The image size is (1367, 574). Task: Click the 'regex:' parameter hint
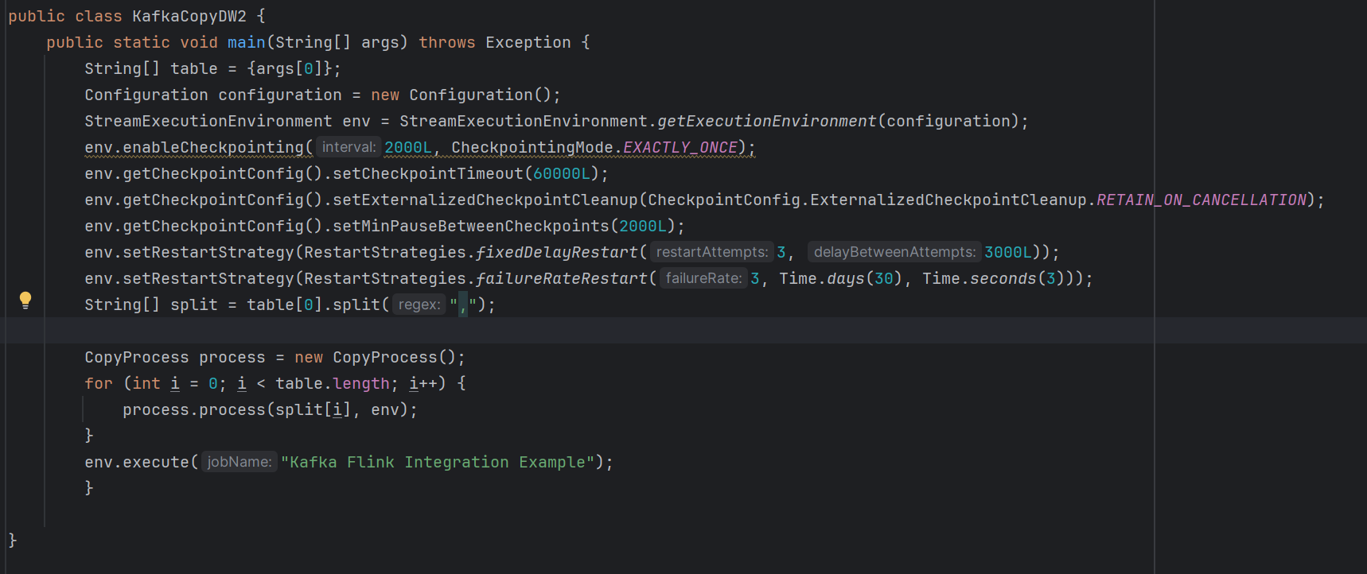419,304
